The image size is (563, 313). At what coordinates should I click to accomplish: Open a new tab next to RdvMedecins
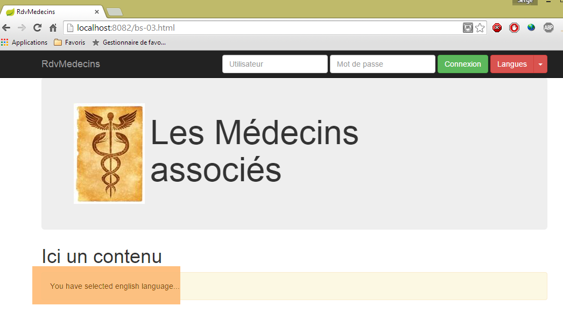pyautogui.click(x=115, y=12)
